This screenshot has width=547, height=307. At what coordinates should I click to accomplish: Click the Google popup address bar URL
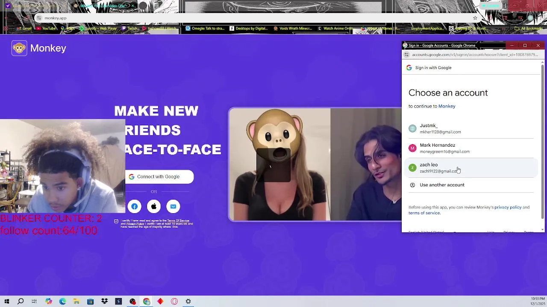coord(475,55)
